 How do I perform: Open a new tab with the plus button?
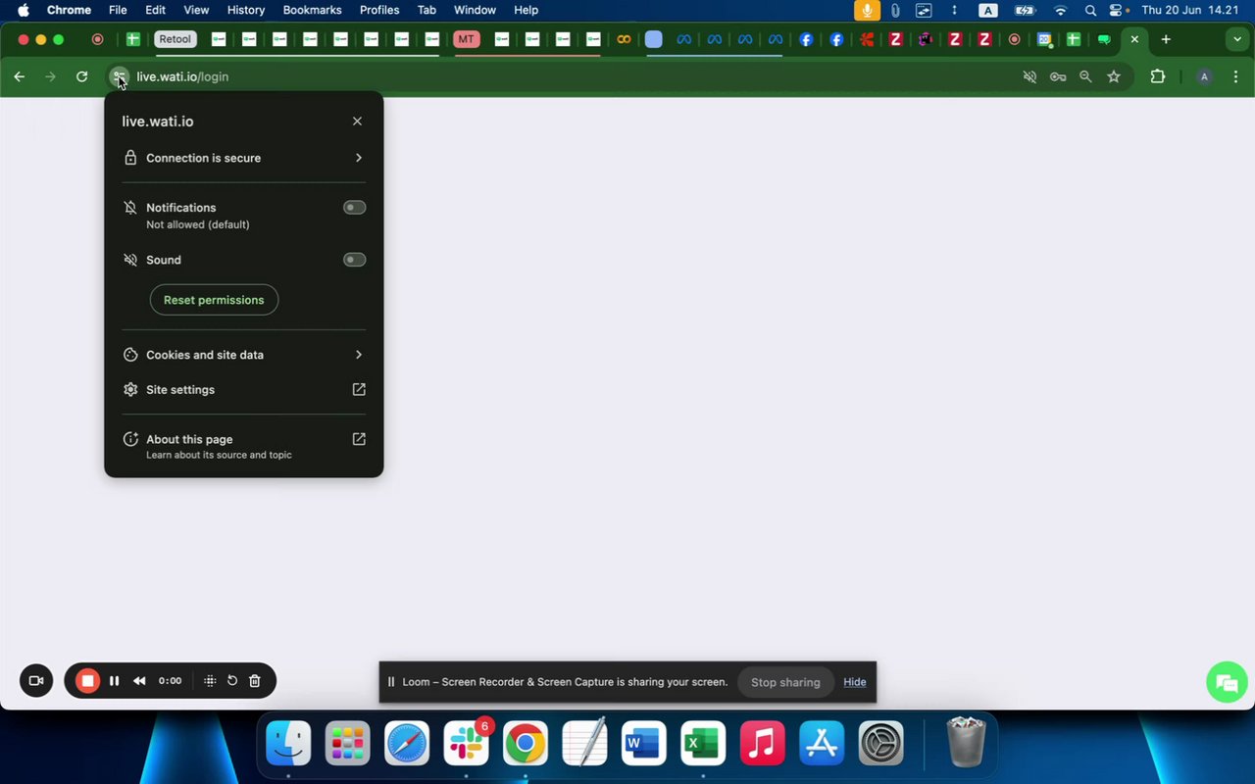[1166, 39]
